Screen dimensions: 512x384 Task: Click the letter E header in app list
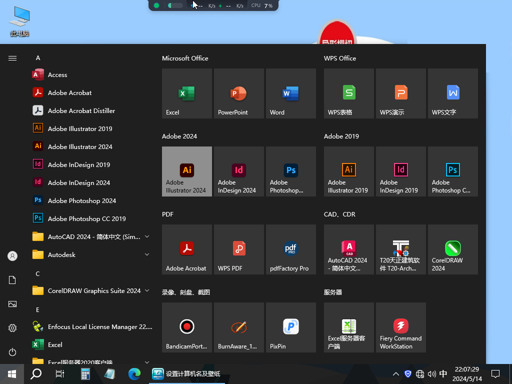click(37, 309)
